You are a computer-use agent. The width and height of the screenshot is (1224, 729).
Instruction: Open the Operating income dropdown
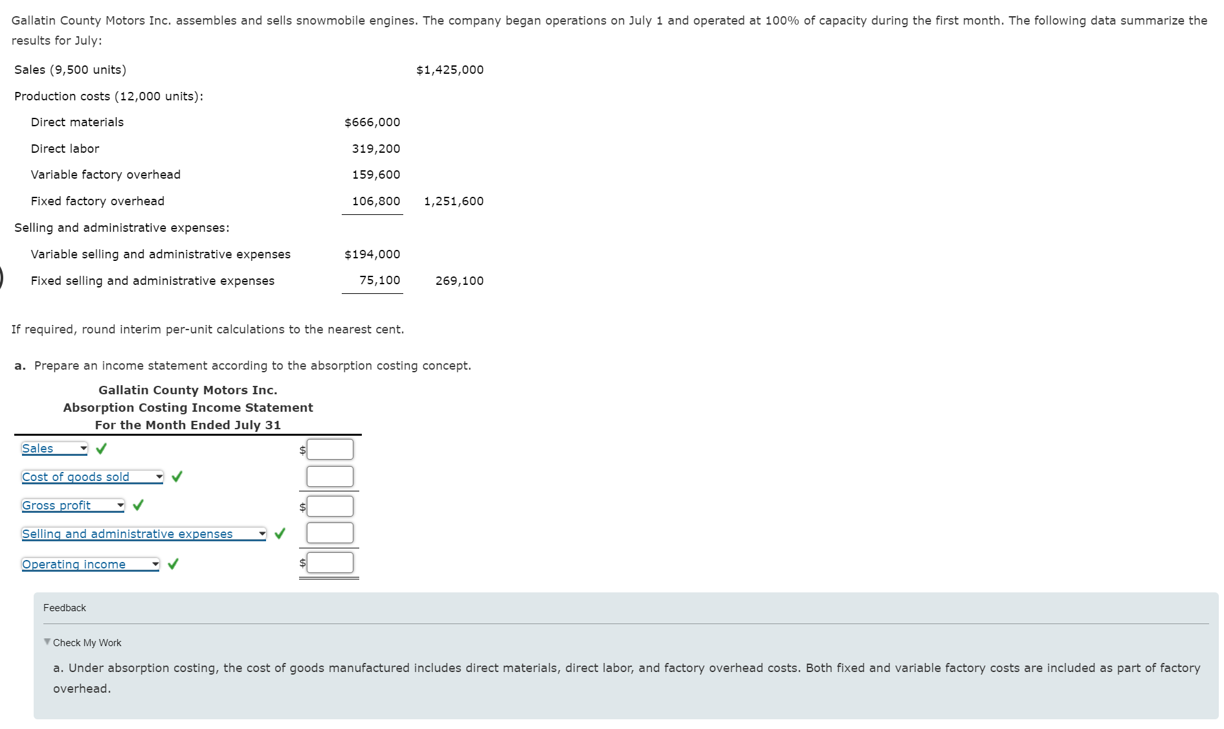click(x=91, y=565)
